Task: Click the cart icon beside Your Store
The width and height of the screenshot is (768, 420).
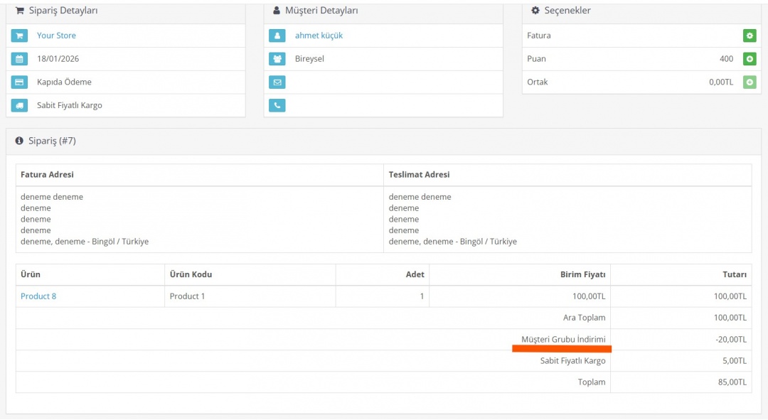Action: point(19,36)
